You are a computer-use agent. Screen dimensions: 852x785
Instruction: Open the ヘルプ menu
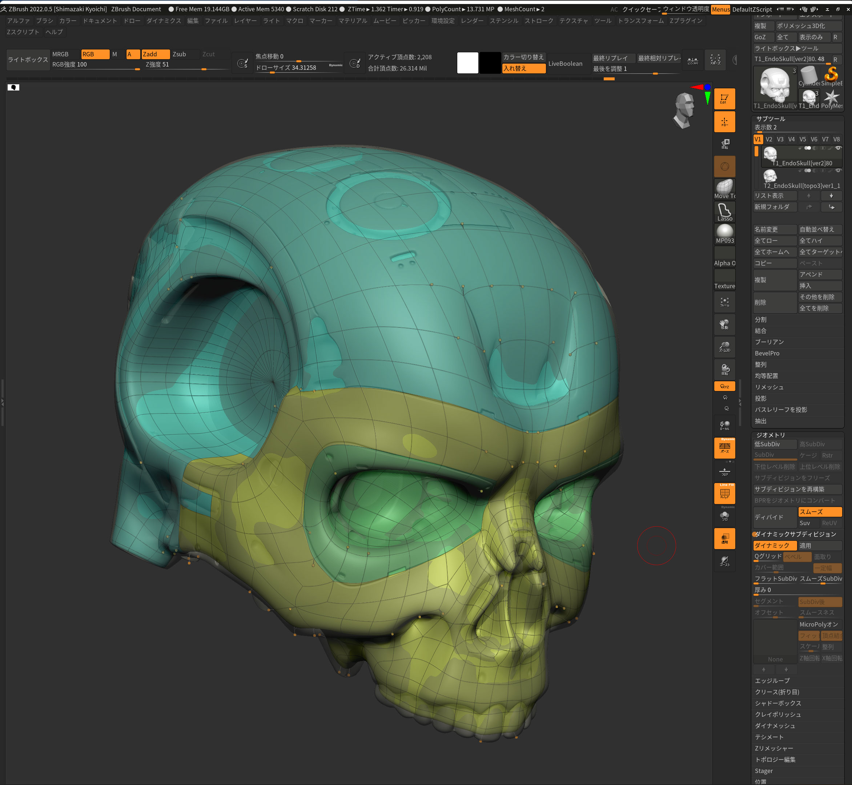(x=54, y=32)
